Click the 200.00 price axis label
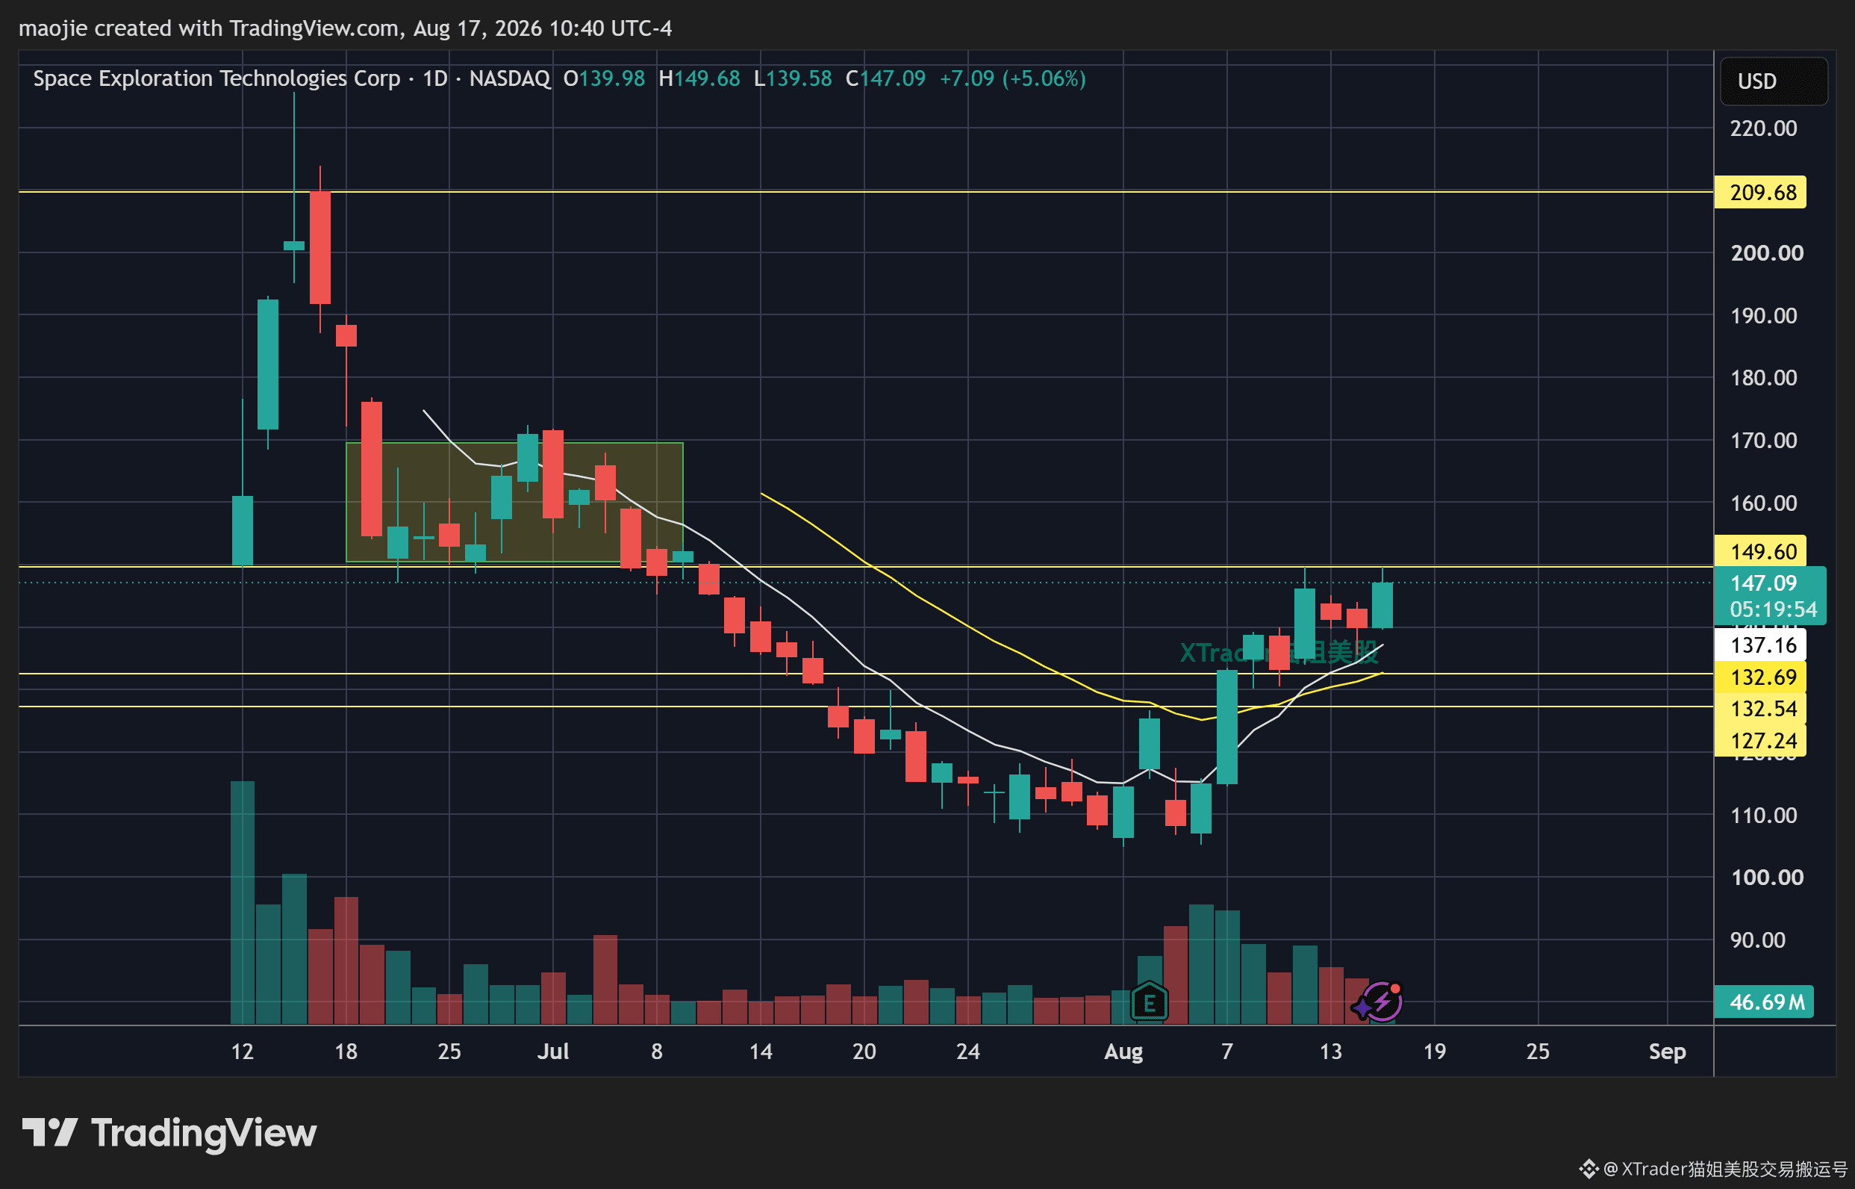The width and height of the screenshot is (1855, 1189). click(1767, 253)
